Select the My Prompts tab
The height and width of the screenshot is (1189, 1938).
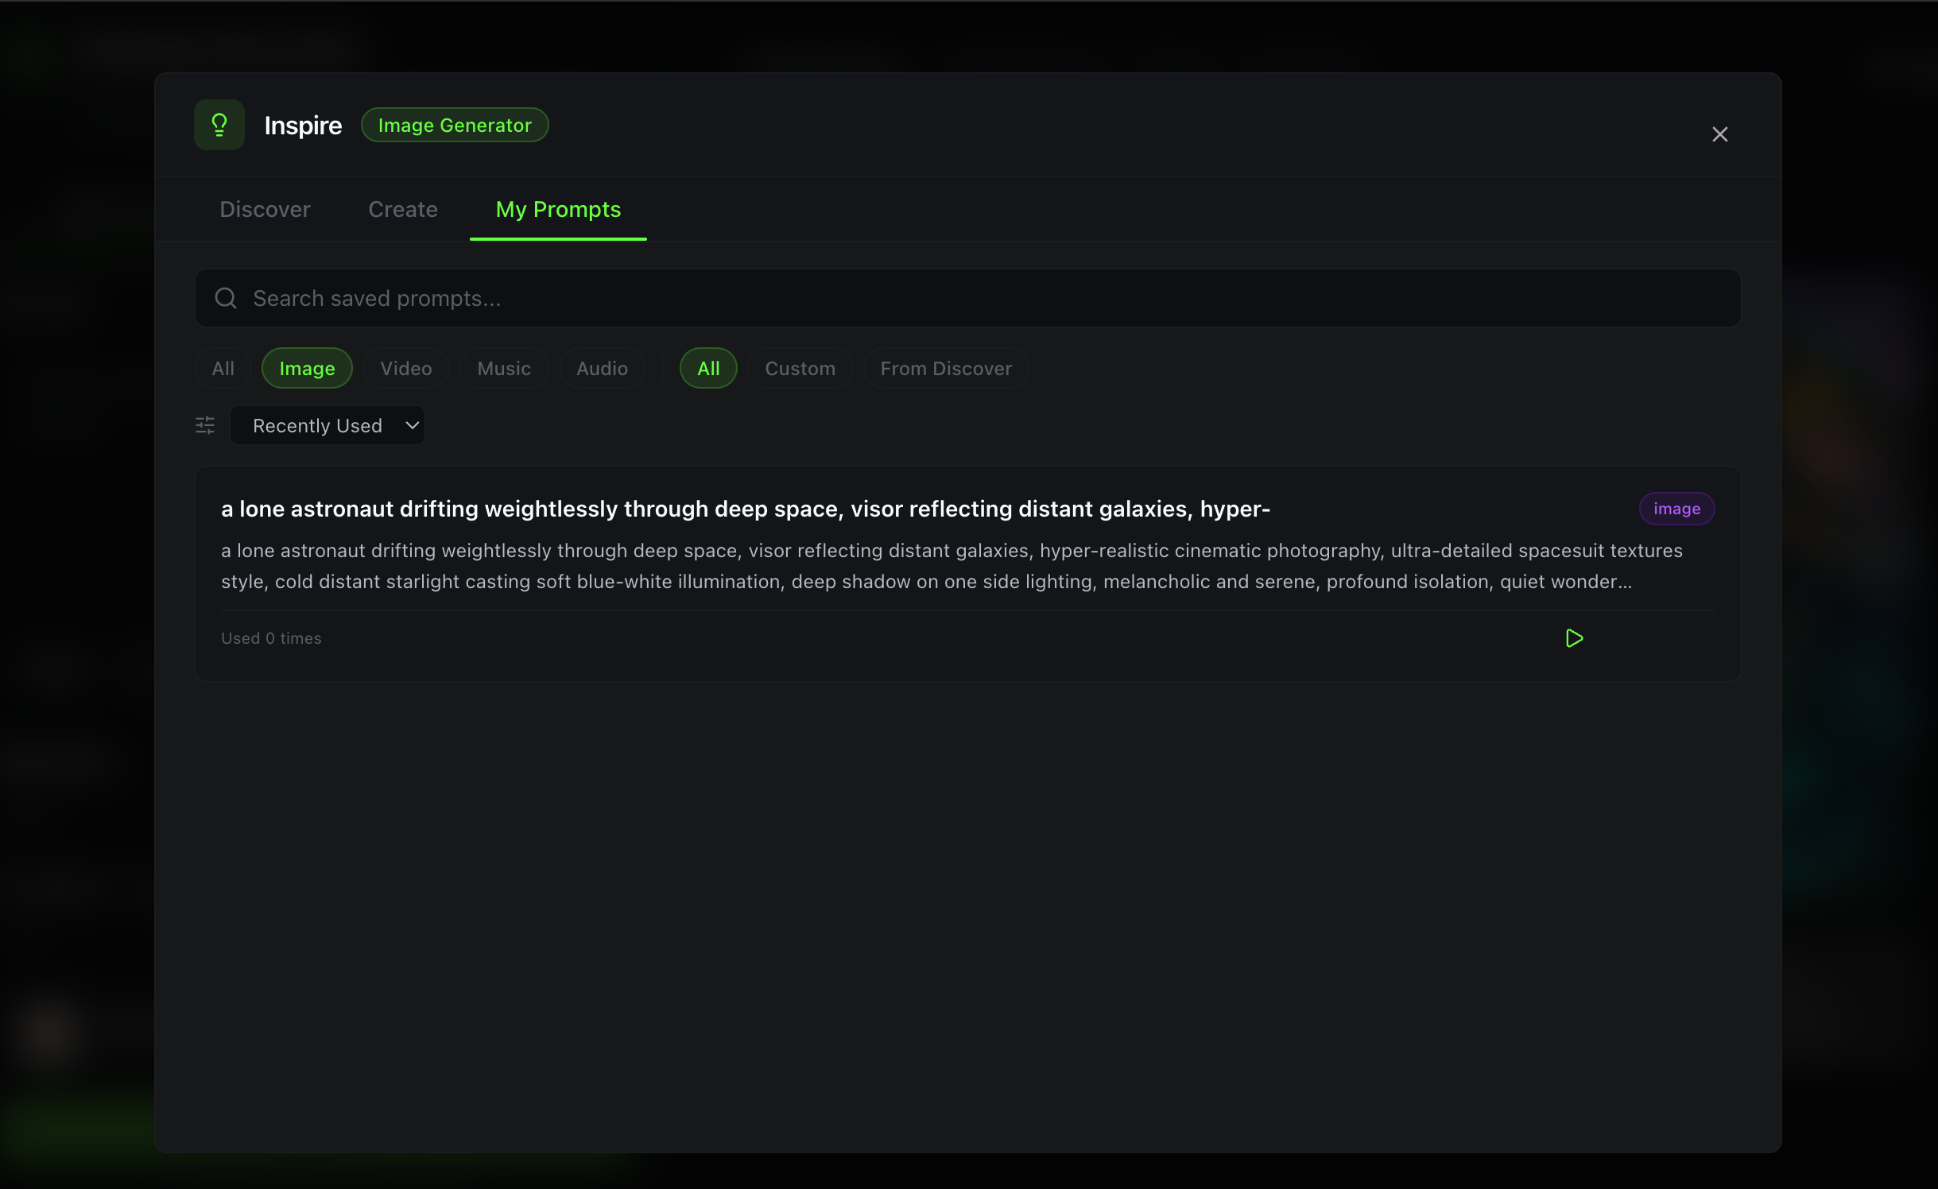(558, 209)
